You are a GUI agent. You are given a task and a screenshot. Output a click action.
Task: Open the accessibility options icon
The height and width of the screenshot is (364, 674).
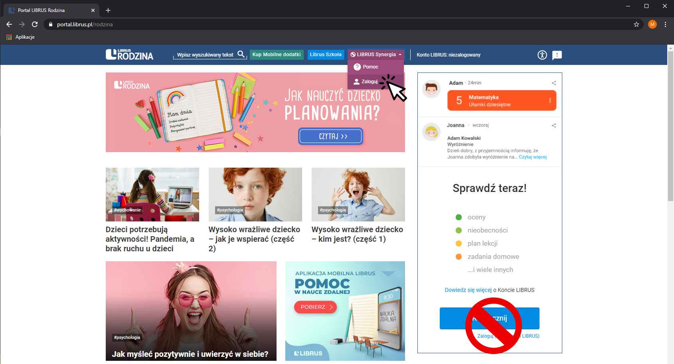[x=542, y=55]
